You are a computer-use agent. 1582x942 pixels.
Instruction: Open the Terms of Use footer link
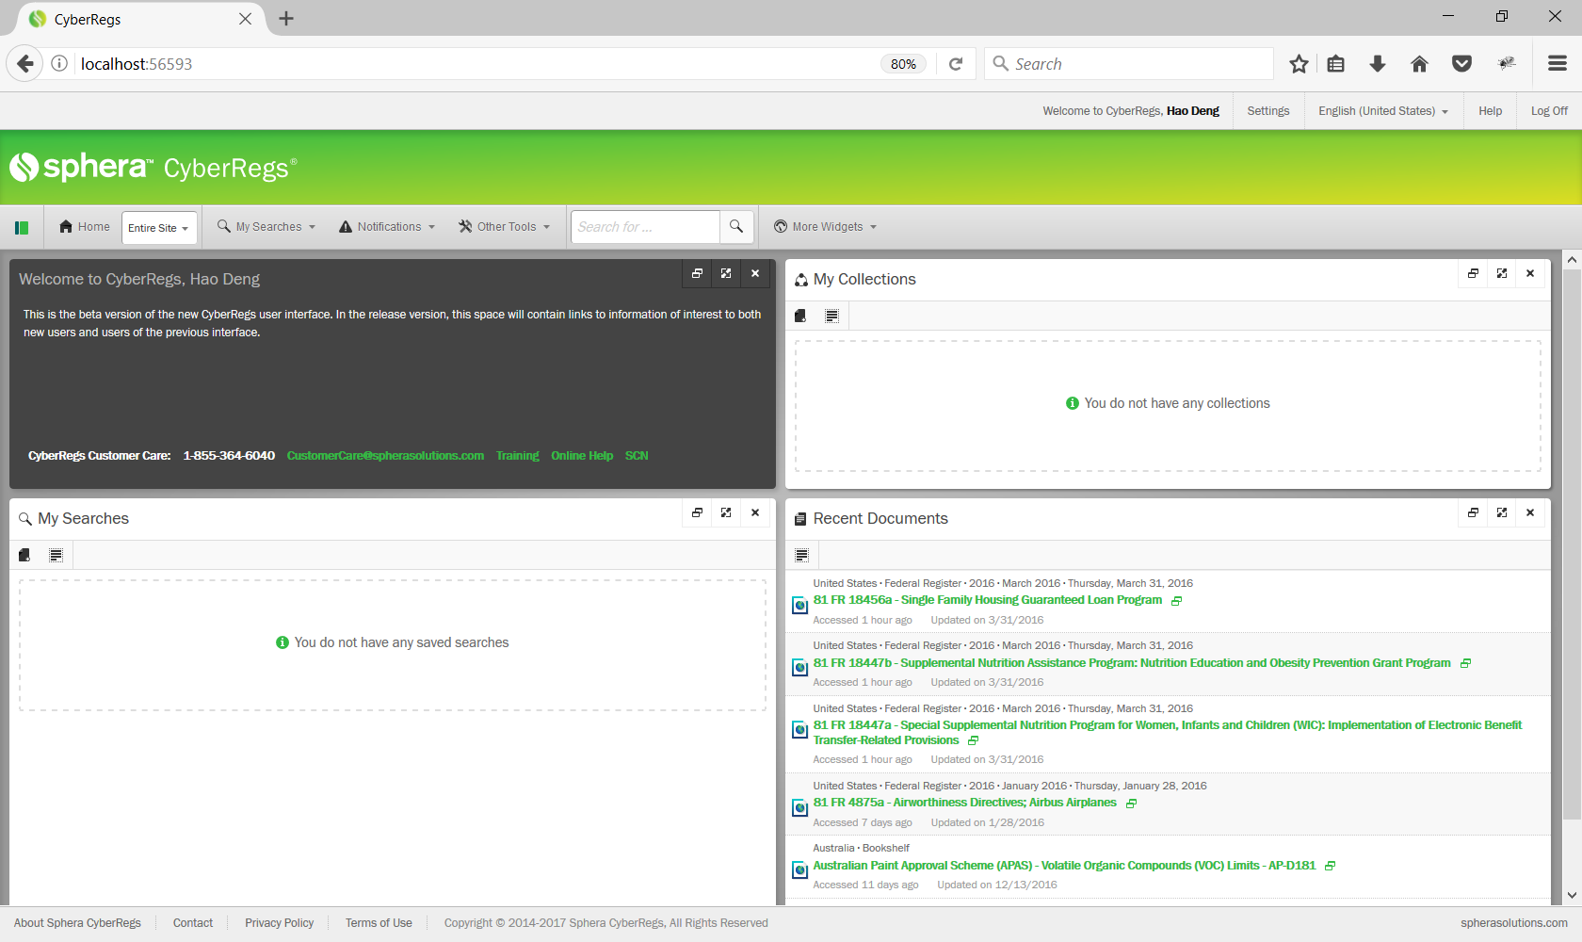click(379, 923)
